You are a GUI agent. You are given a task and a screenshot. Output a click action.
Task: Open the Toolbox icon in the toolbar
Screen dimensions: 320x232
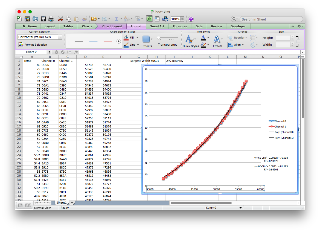[x=157, y=19]
